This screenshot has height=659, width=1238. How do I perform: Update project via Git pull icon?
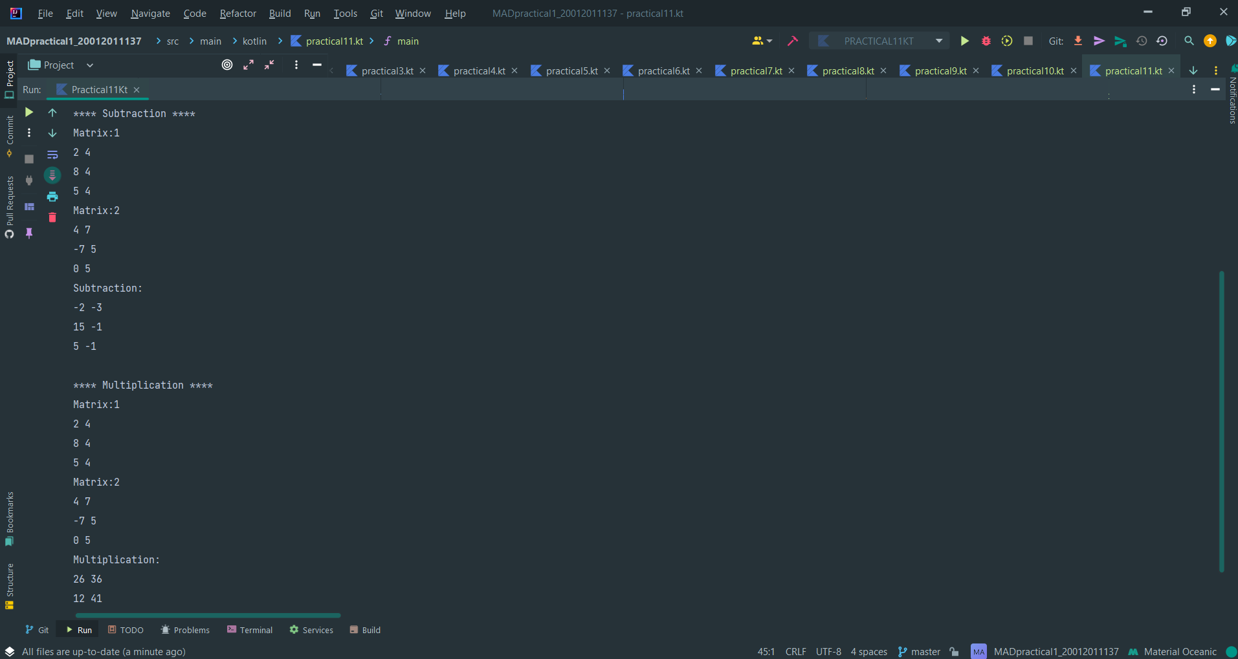[1078, 41]
